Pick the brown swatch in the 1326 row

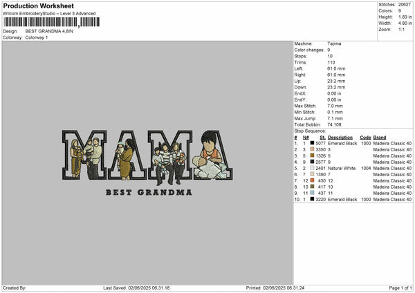(312, 155)
